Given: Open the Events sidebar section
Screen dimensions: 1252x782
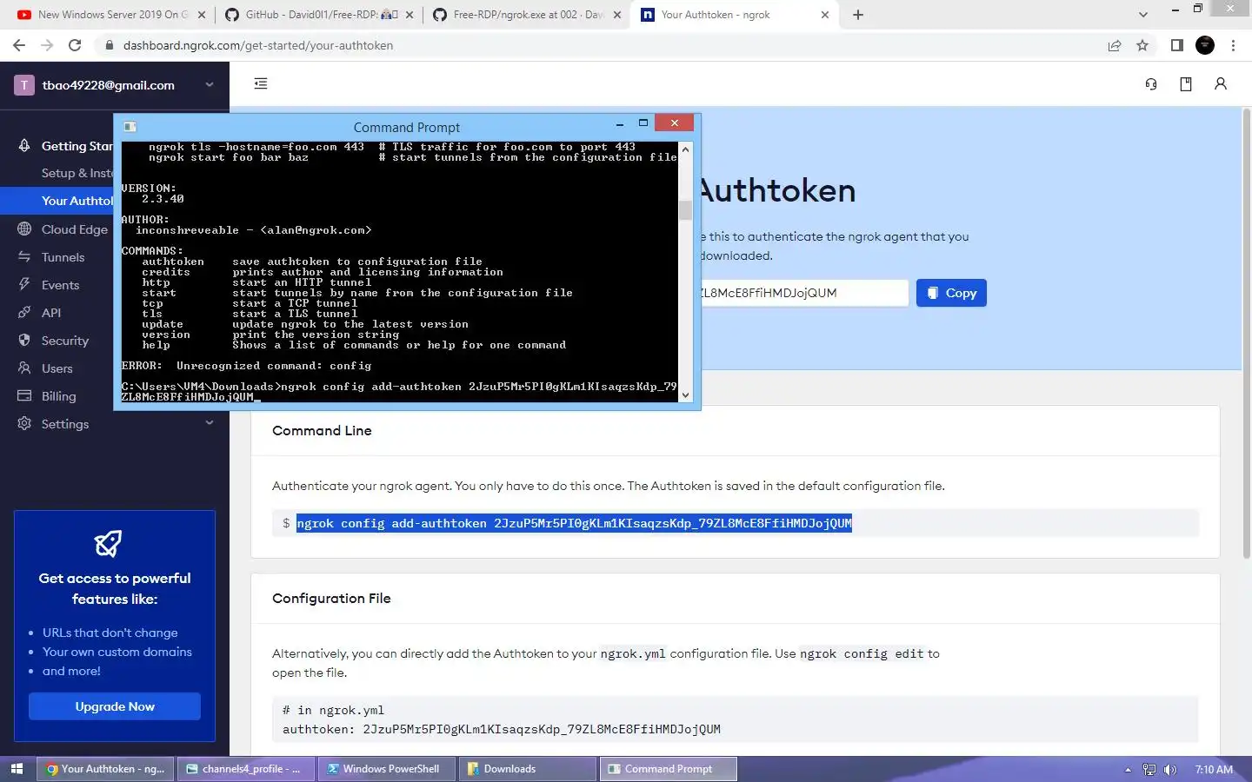Looking at the screenshot, I should (x=60, y=285).
